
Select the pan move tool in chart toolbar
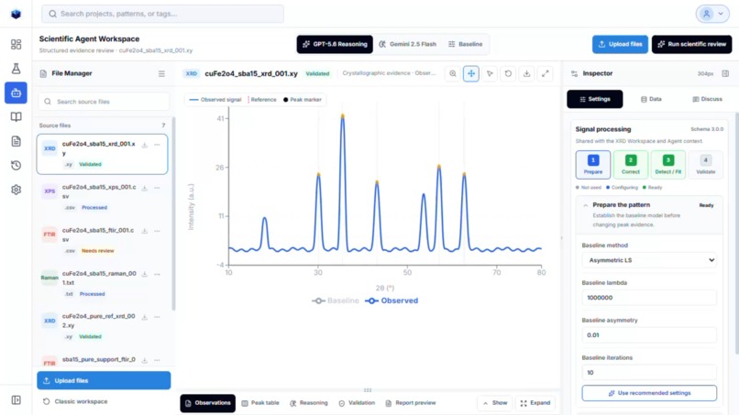(471, 73)
